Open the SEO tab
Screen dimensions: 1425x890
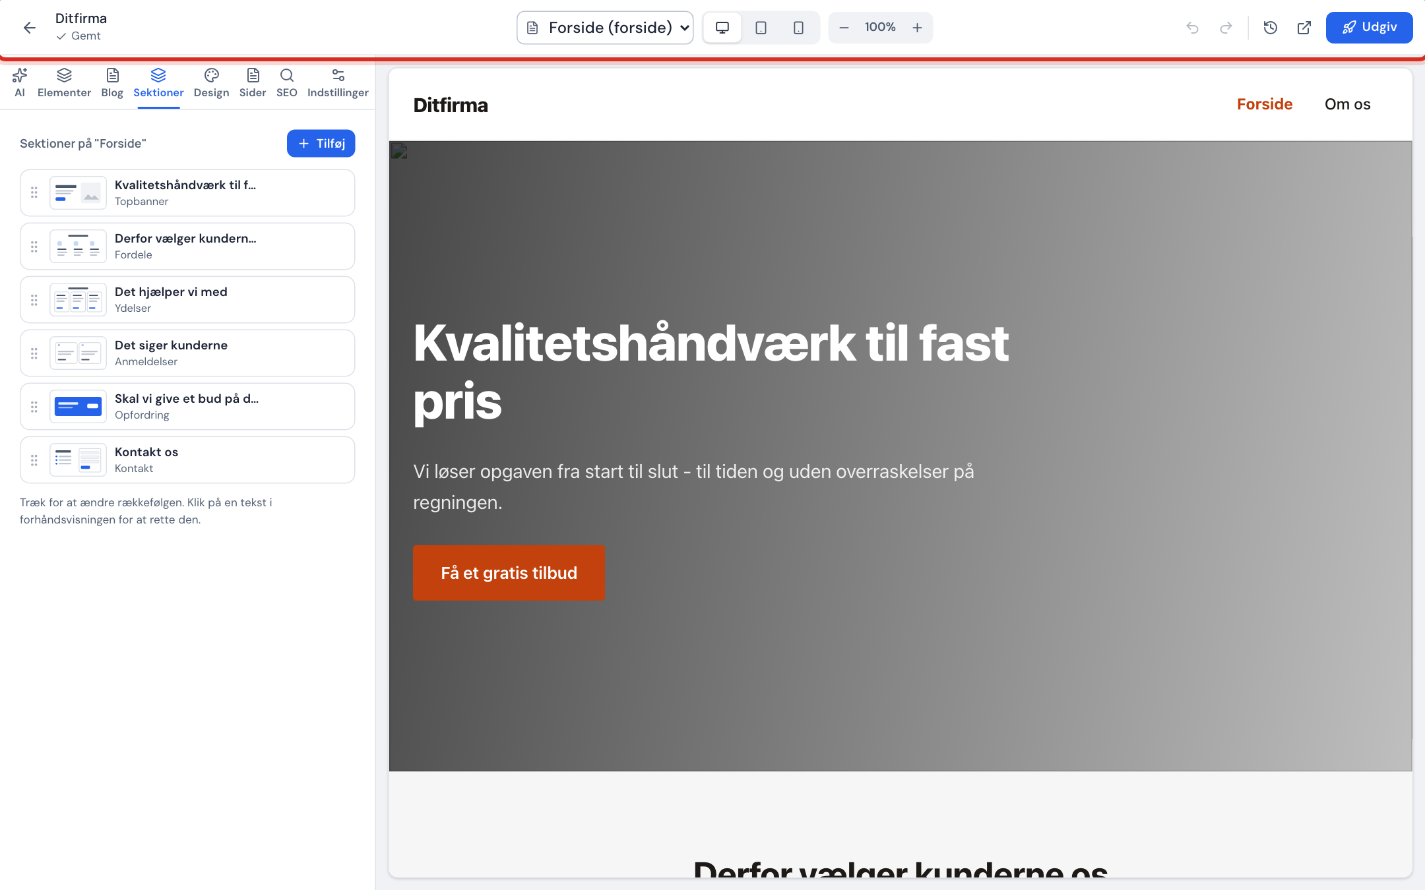[x=286, y=83]
